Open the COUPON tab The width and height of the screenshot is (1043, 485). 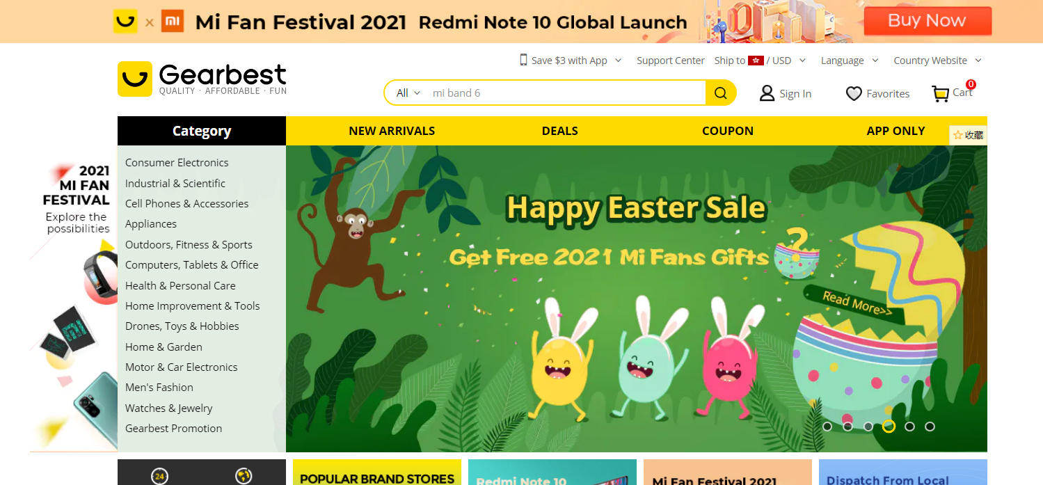tap(728, 131)
